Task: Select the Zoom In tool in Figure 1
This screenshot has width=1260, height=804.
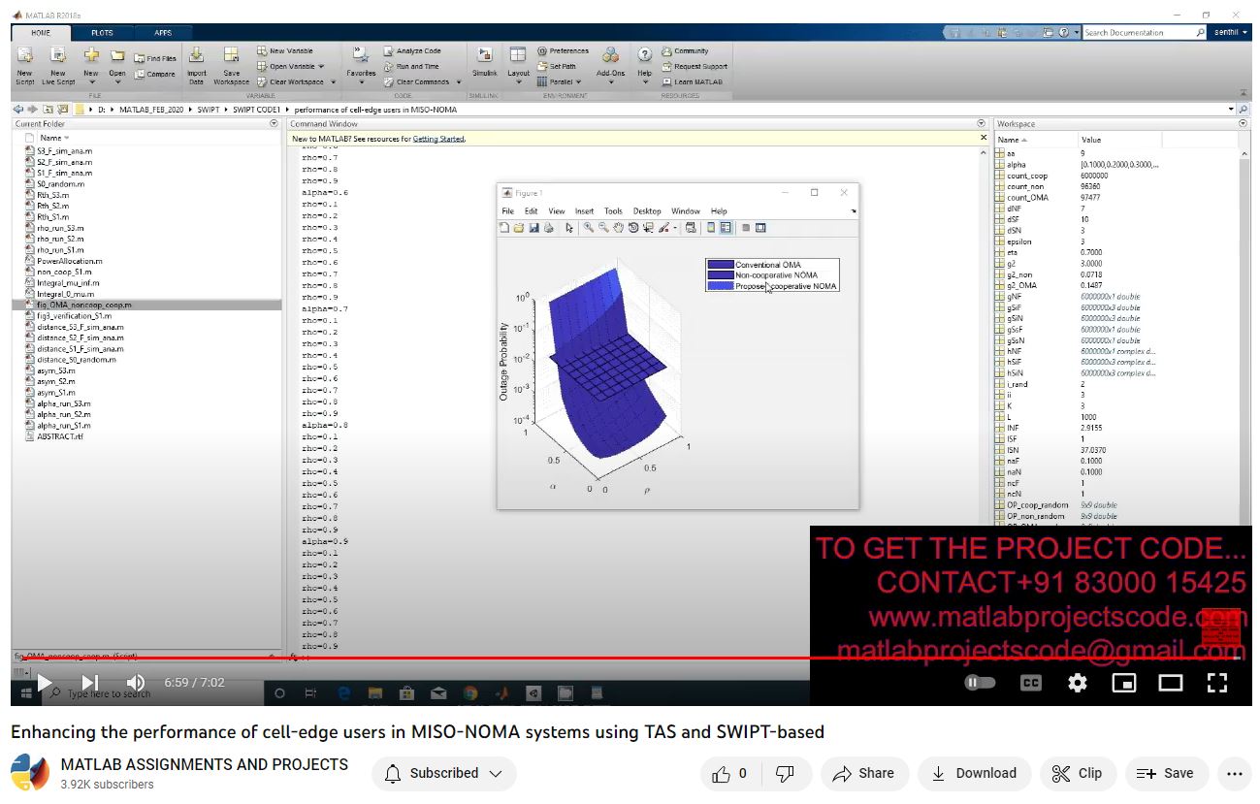Action: pos(588,228)
